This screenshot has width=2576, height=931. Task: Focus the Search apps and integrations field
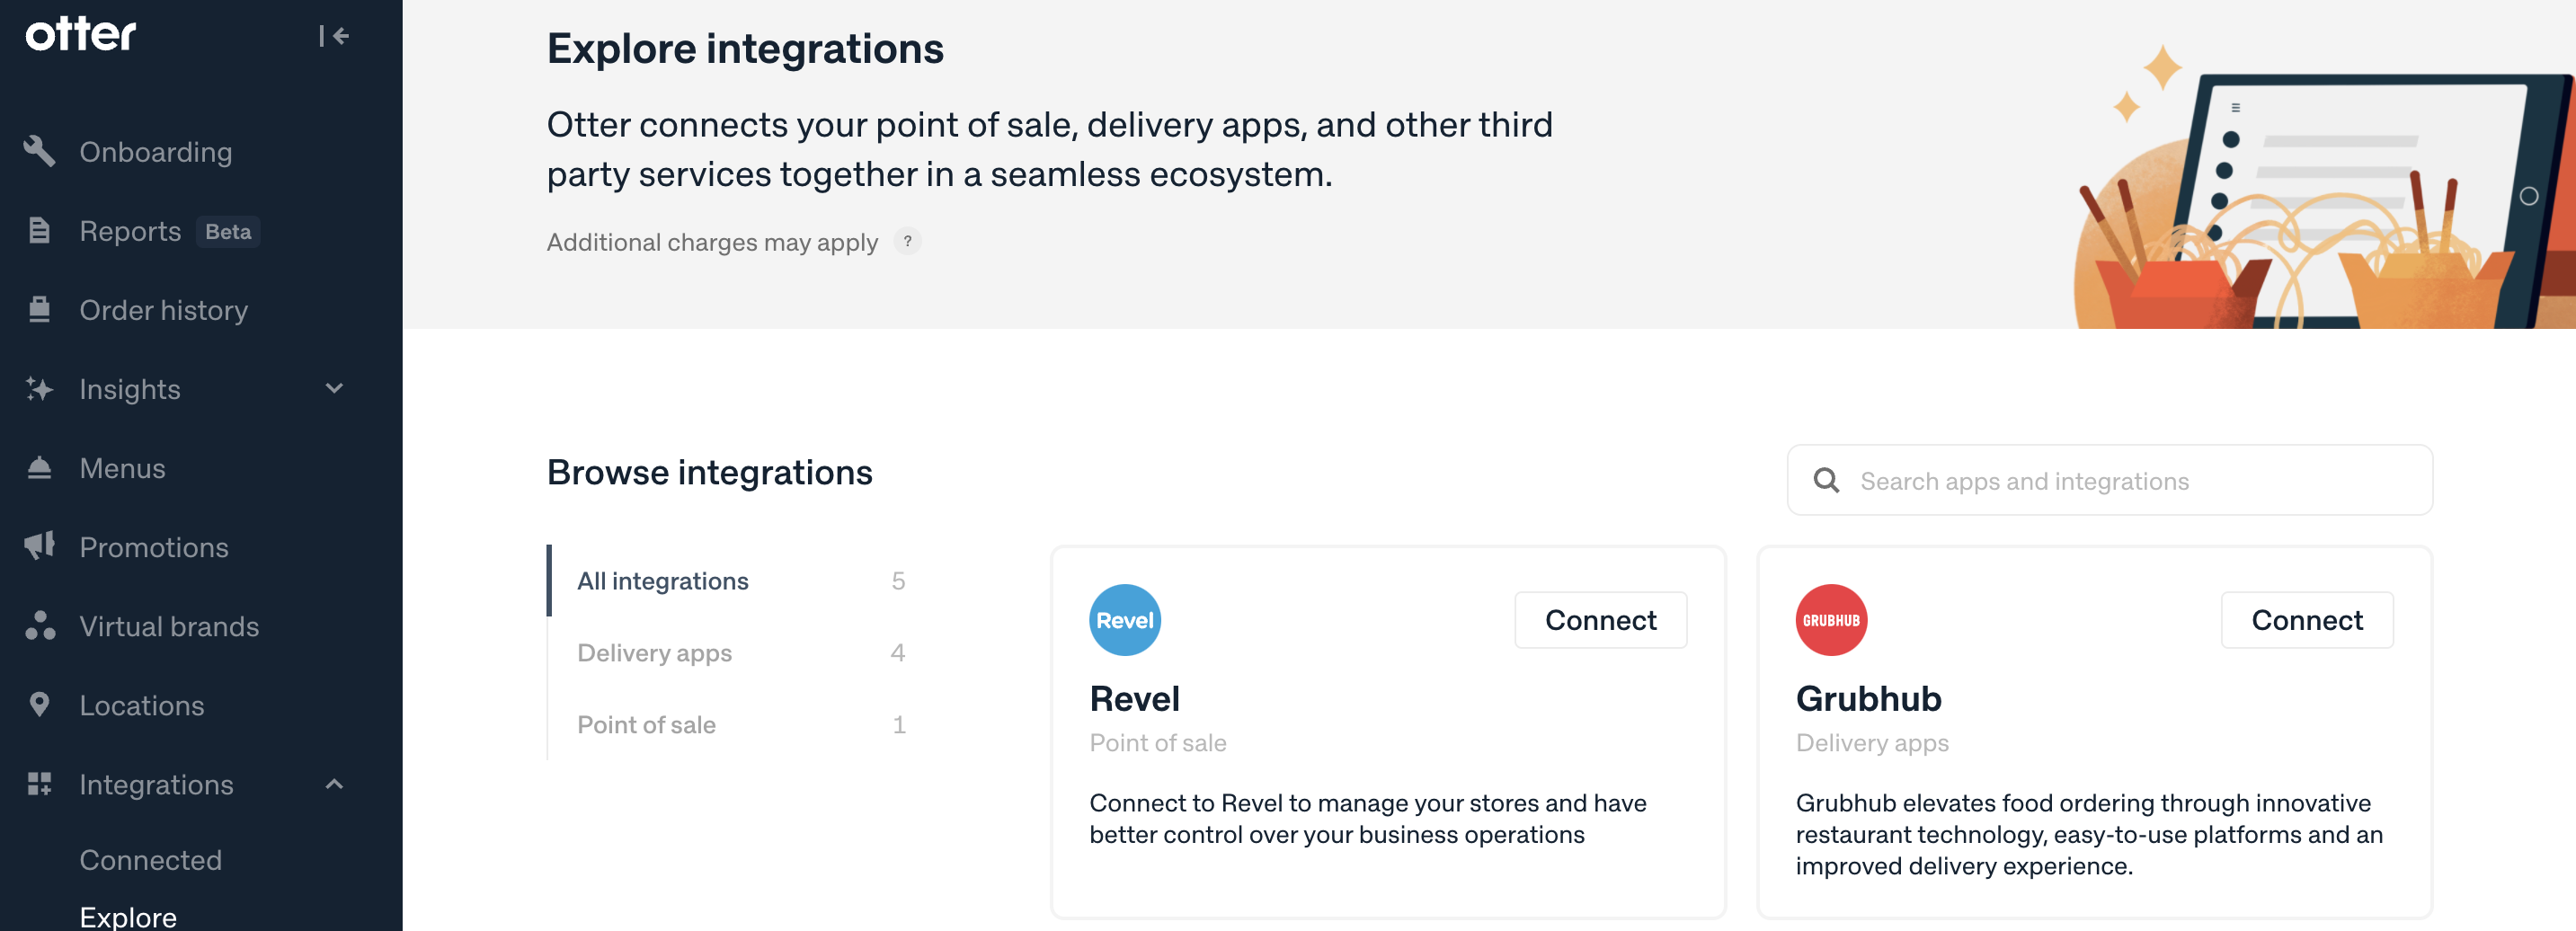(2110, 481)
